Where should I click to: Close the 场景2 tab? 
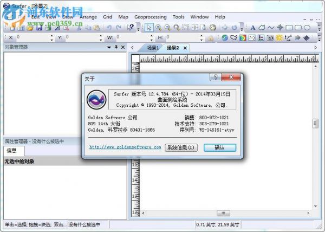185,48
